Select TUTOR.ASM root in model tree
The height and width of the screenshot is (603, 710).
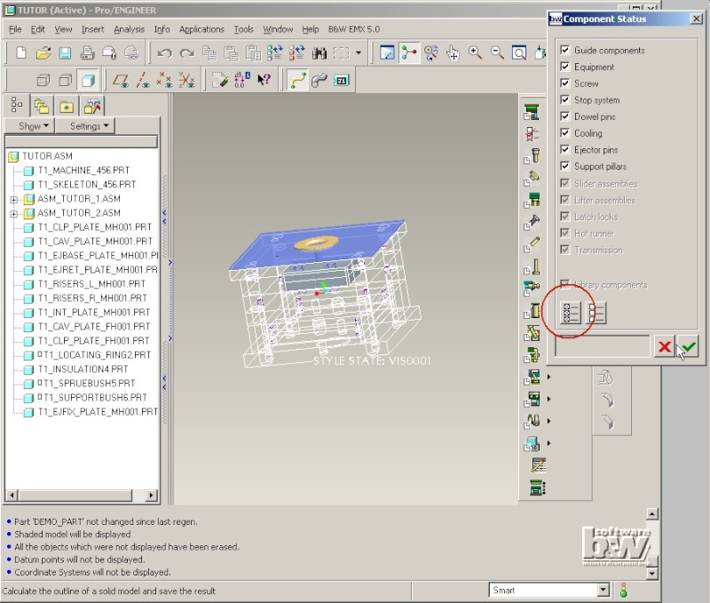tap(47, 156)
